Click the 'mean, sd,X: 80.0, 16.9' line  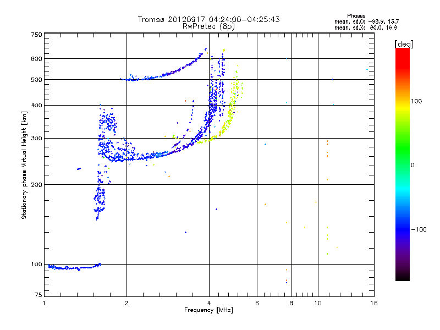[365, 28]
